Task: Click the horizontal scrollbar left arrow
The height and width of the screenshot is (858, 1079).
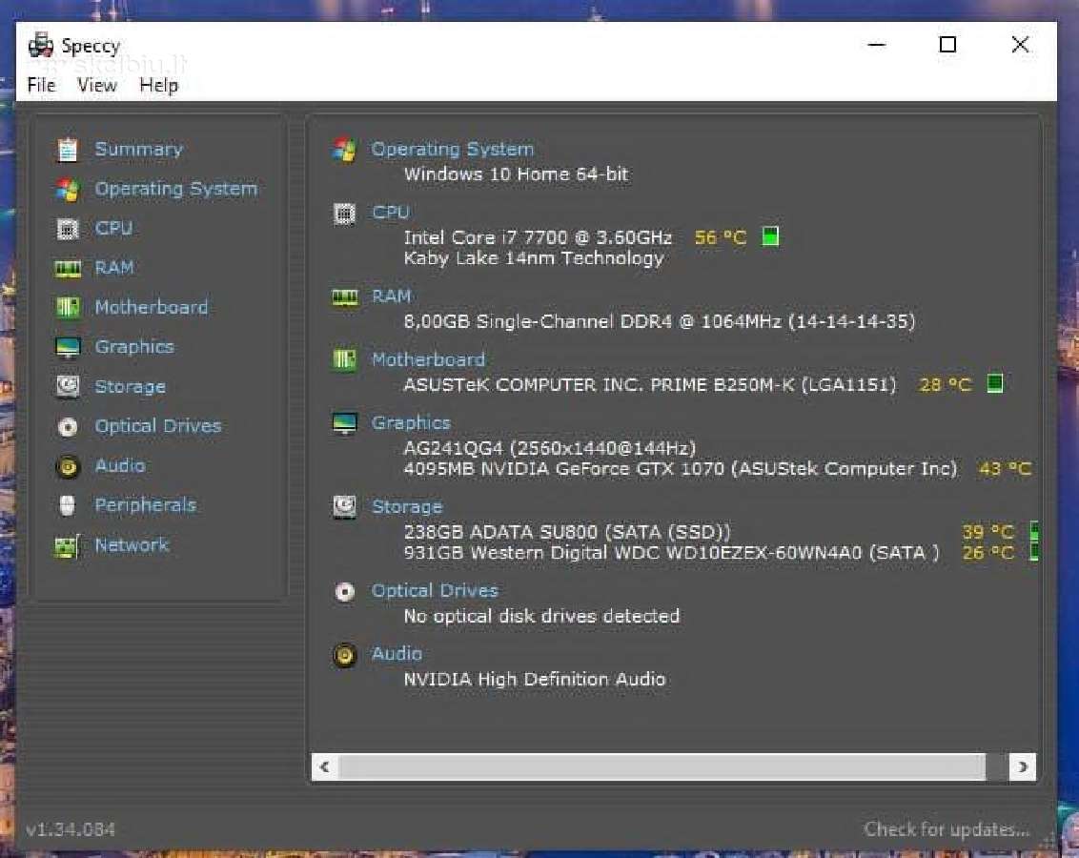Action: pyautogui.click(x=325, y=767)
